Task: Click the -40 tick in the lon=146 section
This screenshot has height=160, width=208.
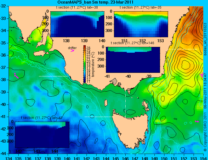Action: point(128,76)
